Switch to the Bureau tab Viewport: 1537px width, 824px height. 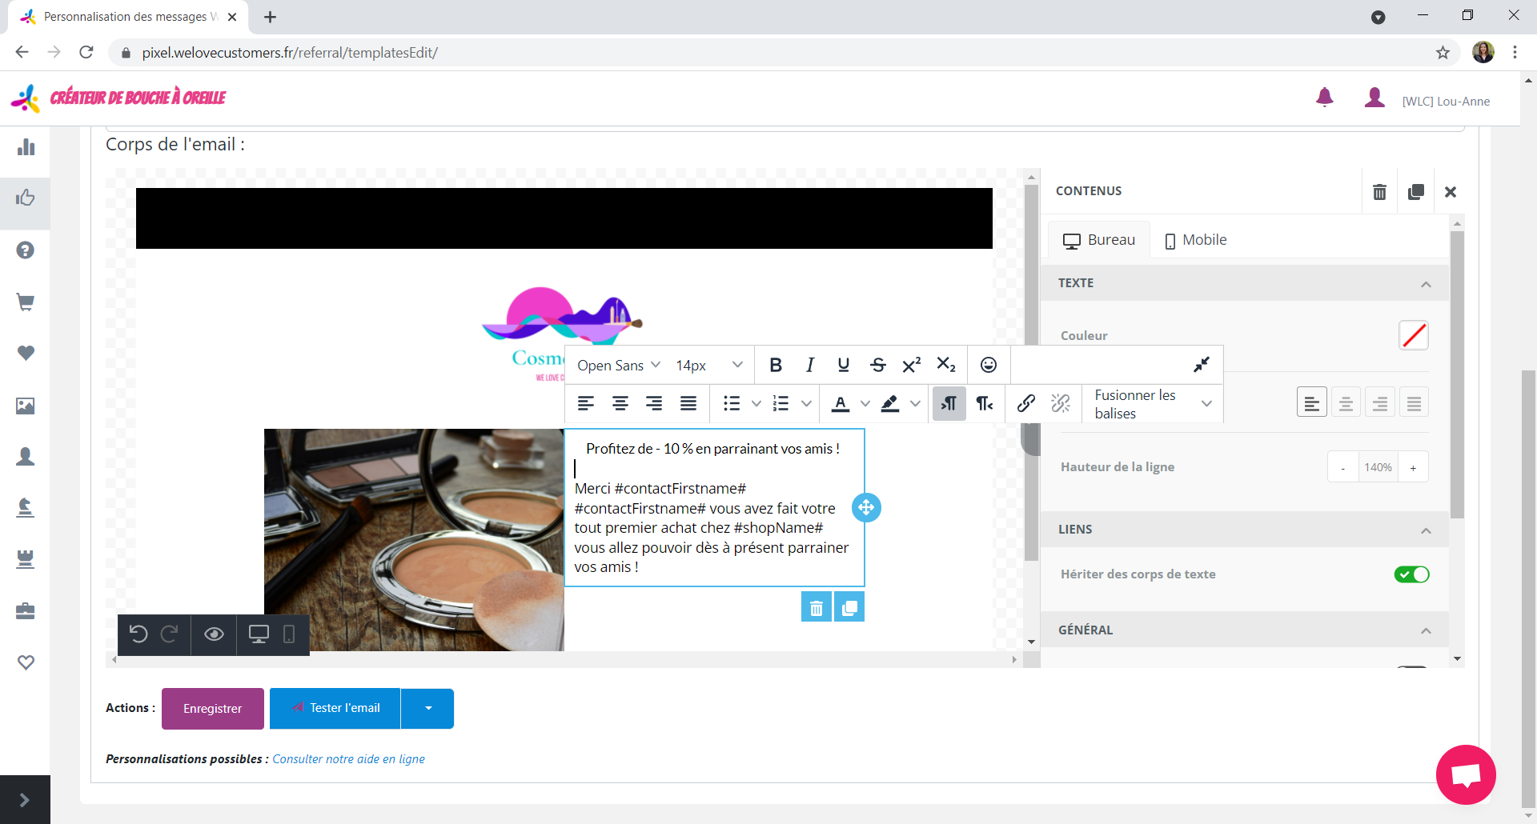coord(1098,240)
